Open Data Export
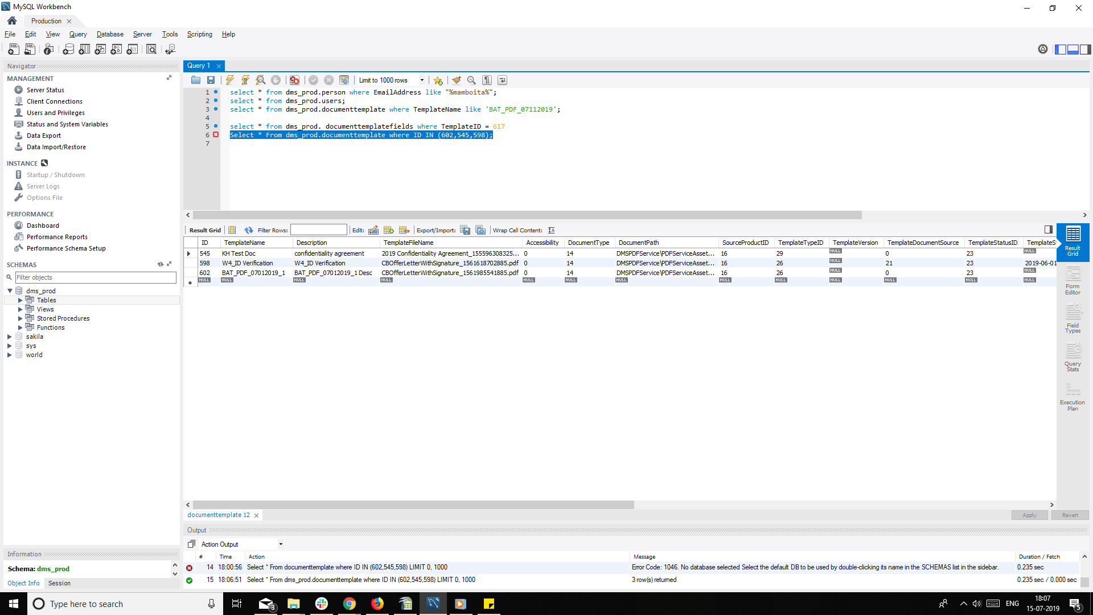 [44, 136]
